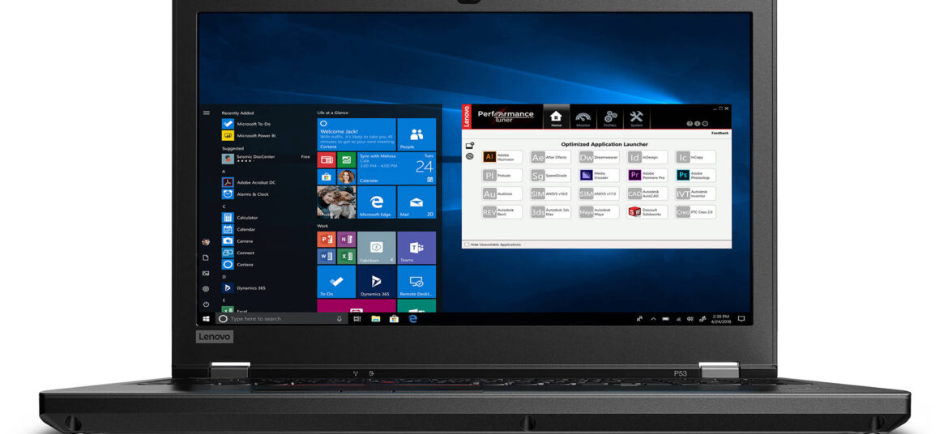This screenshot has height=434, width=948.
Task: Open the info icon in Performance Tuner header
Action: click(697, 123)
